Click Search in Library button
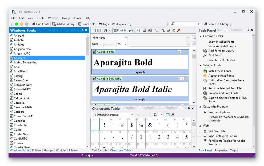 pyautogui.click(x=216, y=24)
